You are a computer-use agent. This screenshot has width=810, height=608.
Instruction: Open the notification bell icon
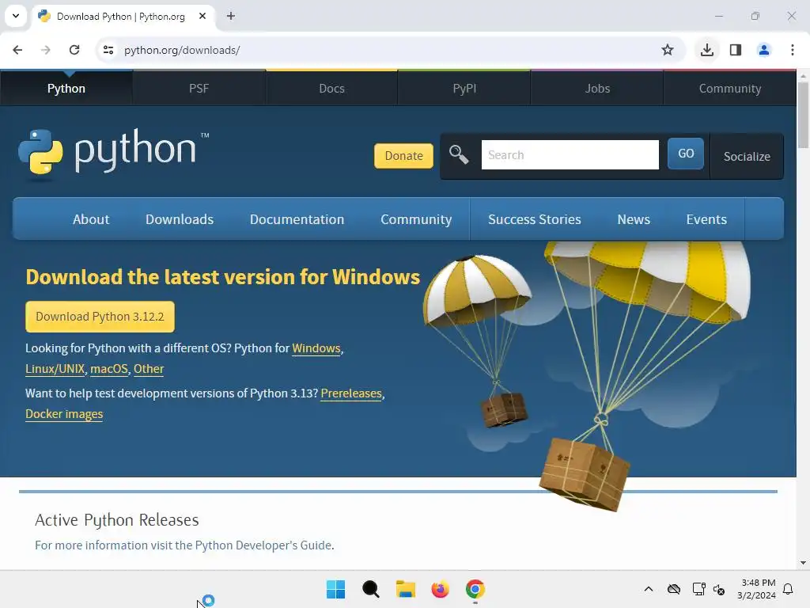(789, 589)
